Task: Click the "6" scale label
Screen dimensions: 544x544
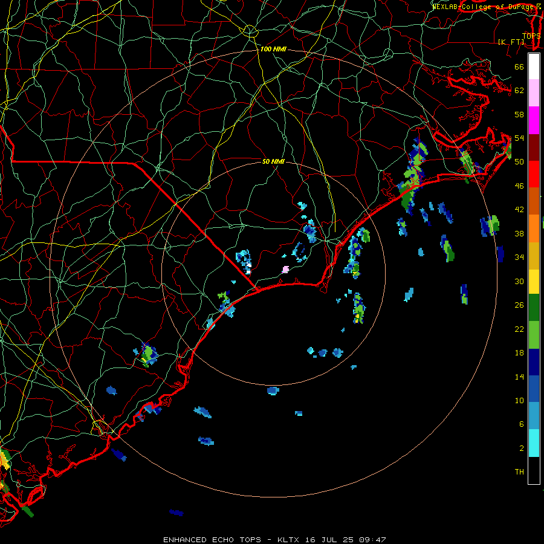Action: 521,424
